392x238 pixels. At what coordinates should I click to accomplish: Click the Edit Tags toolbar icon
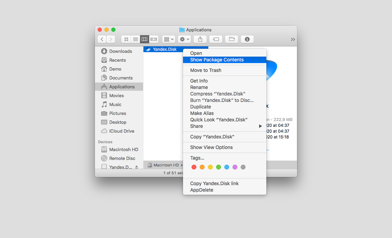[216, 39]
